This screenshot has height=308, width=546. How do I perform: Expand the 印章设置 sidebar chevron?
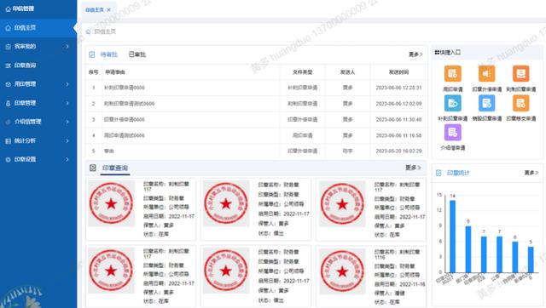[67, 159]
